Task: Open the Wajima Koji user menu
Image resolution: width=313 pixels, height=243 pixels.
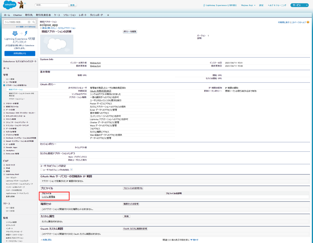Action: point(248,5)
